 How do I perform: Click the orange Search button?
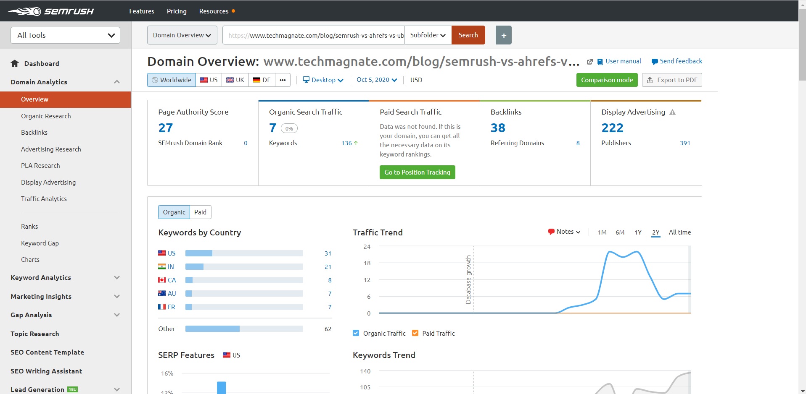click(x=468, y=35)
